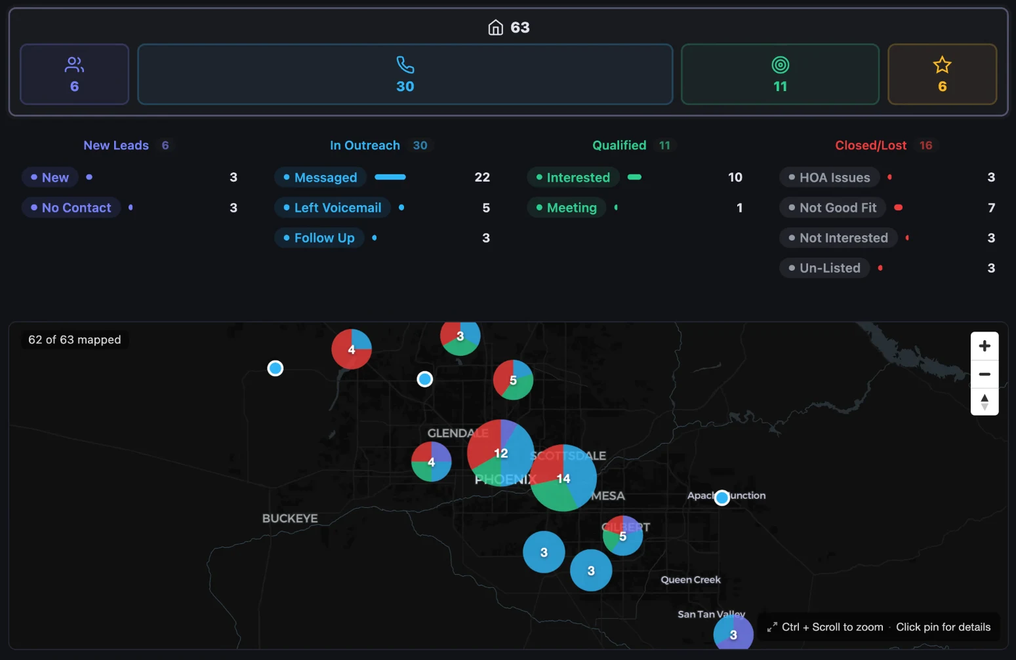Click the Messaged count 22
Screen dimensions: 1016x660
click(x=482, y=178)
